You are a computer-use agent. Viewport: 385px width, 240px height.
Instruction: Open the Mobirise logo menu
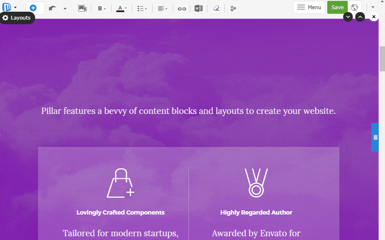(7, 8)
